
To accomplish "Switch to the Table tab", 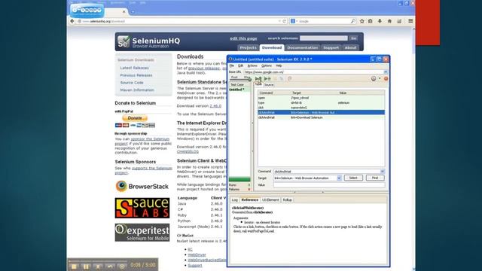I will point(258,84).
